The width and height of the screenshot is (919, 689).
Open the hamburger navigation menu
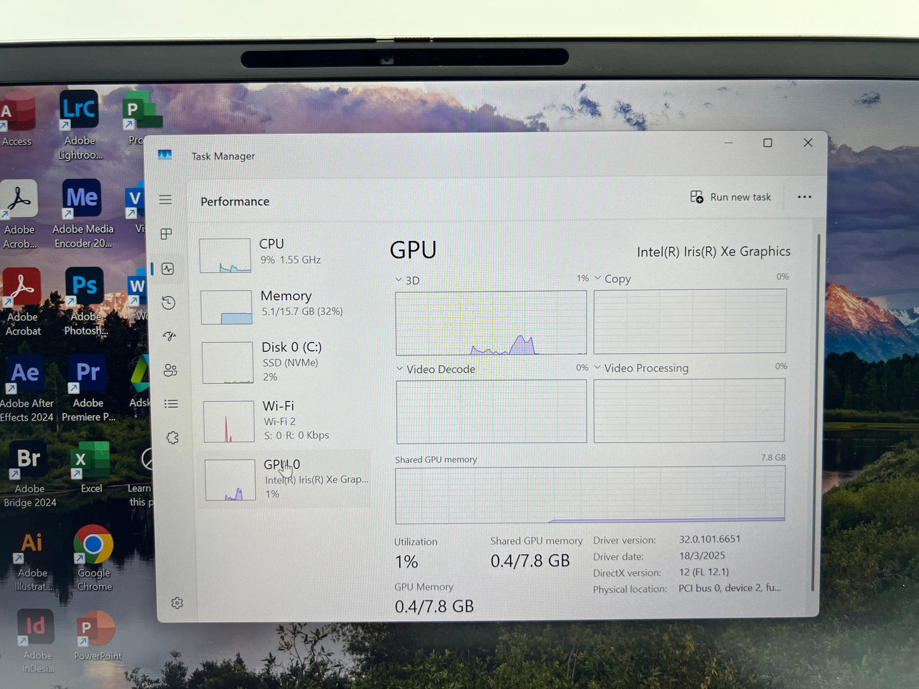point(165,200)
